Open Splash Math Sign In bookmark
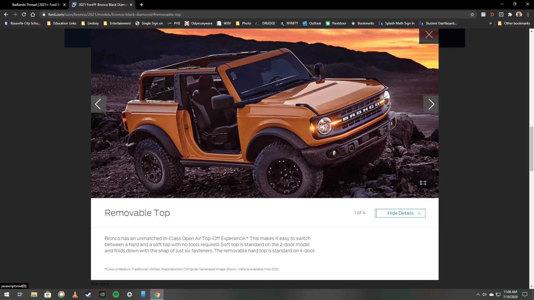Screen dimensions: 534x300 396,23
